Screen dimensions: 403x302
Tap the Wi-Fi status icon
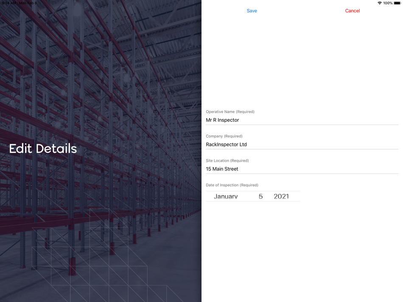(x=379, y=3)
